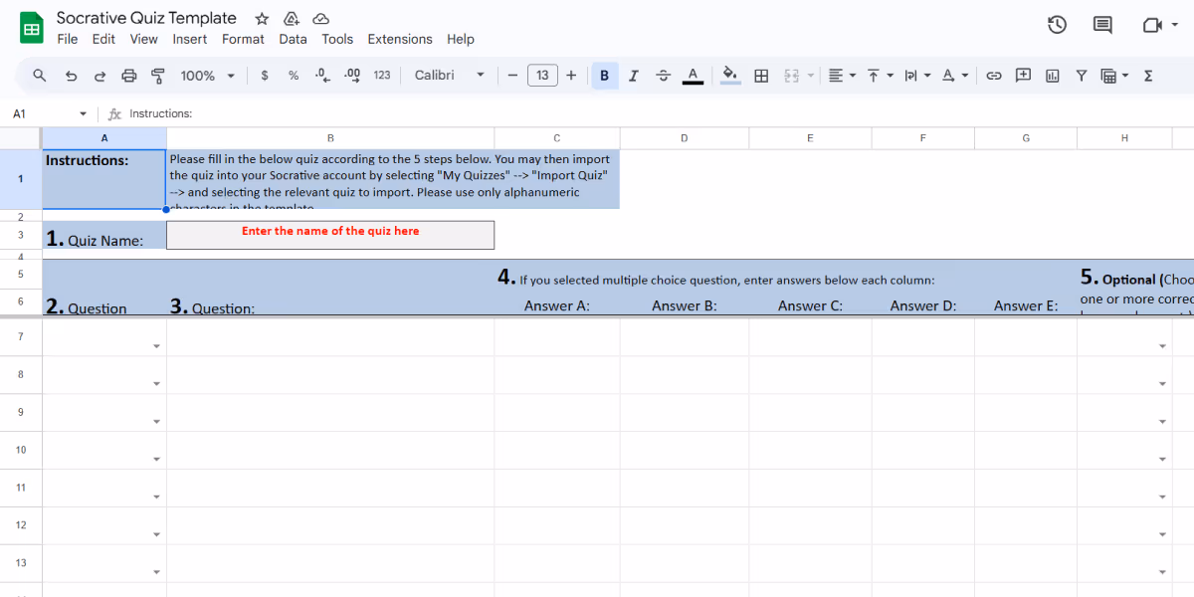This screenshot has height=597, width=1194.
Task: Open the Calibri font dropdown
Action: click(450, 75)
